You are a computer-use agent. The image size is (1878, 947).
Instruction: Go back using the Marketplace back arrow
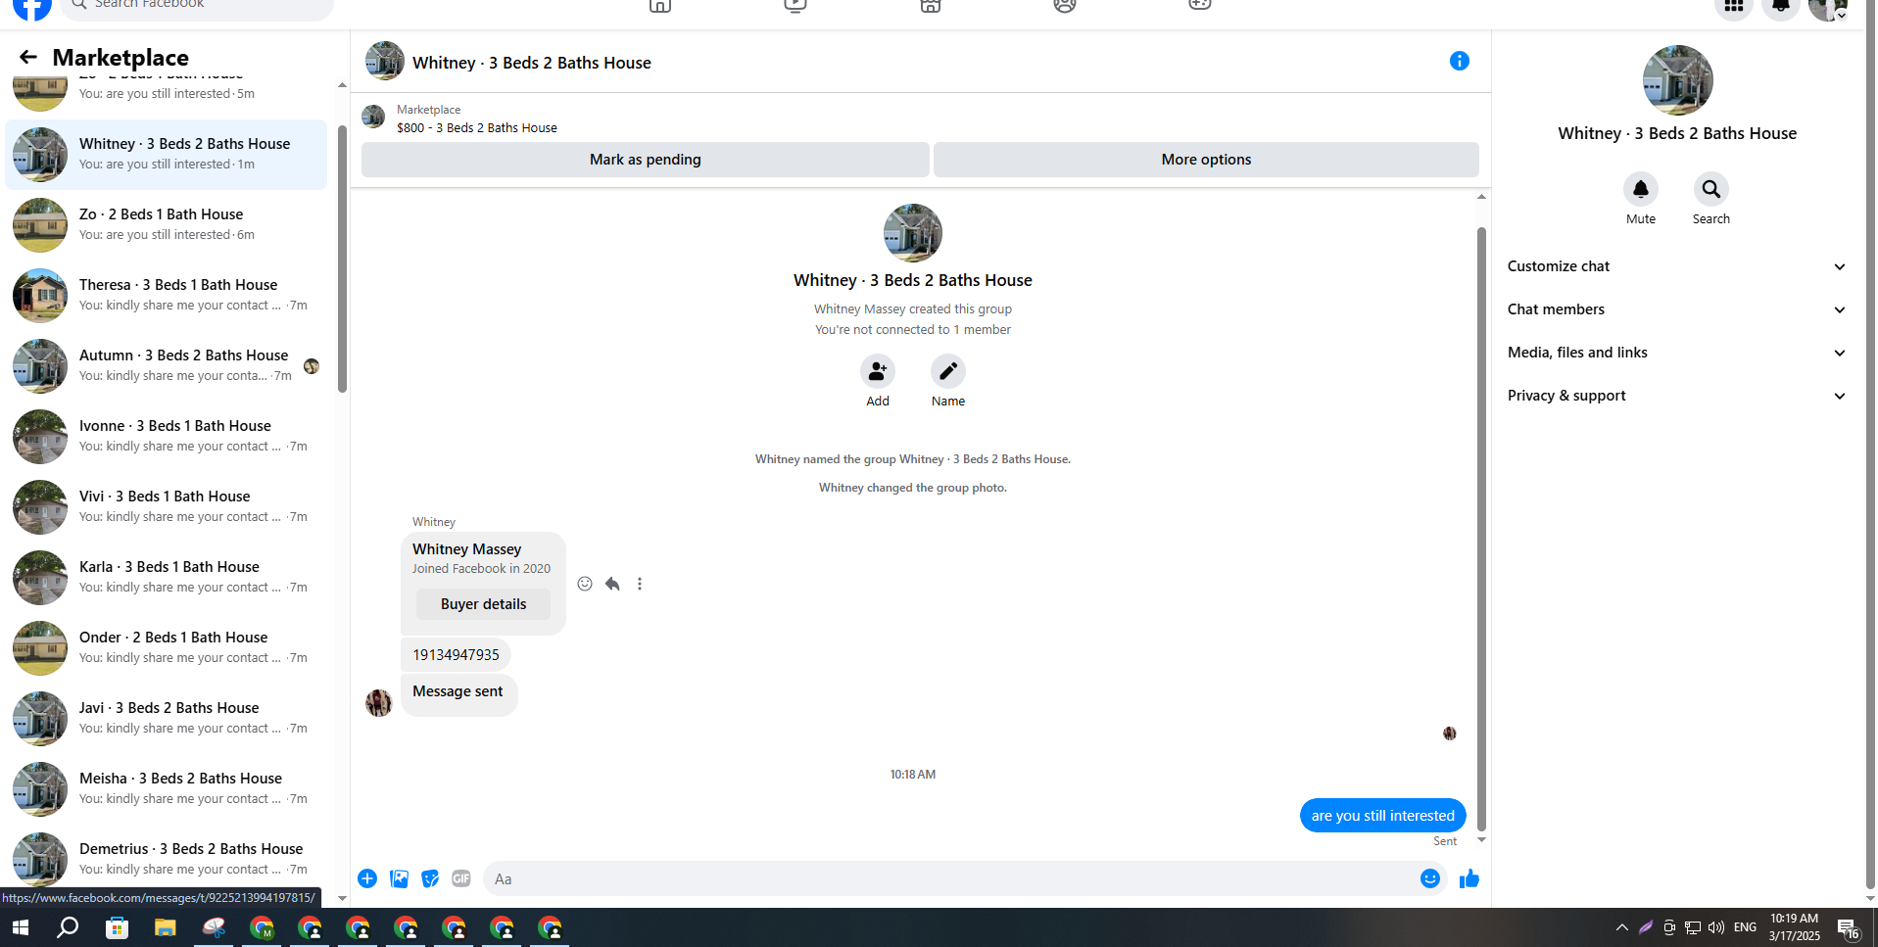(27, 58)
